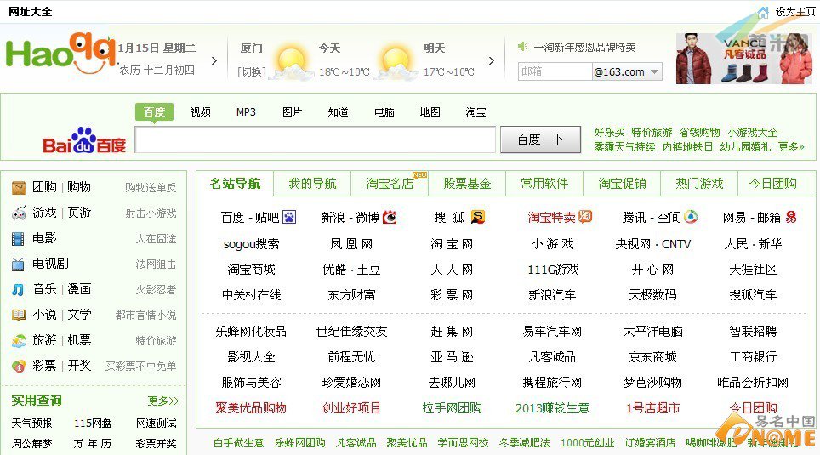The width and height of the screenshot is (820, 455).
Task: Click the paw icon beside 百度贴吧
Action: (289, 217)
